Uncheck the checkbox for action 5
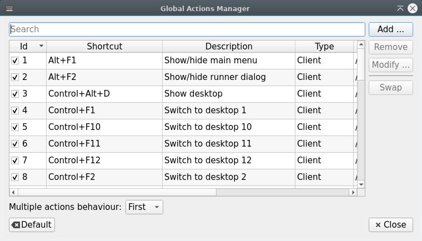The image size is (422, 241). coord(15,127)
